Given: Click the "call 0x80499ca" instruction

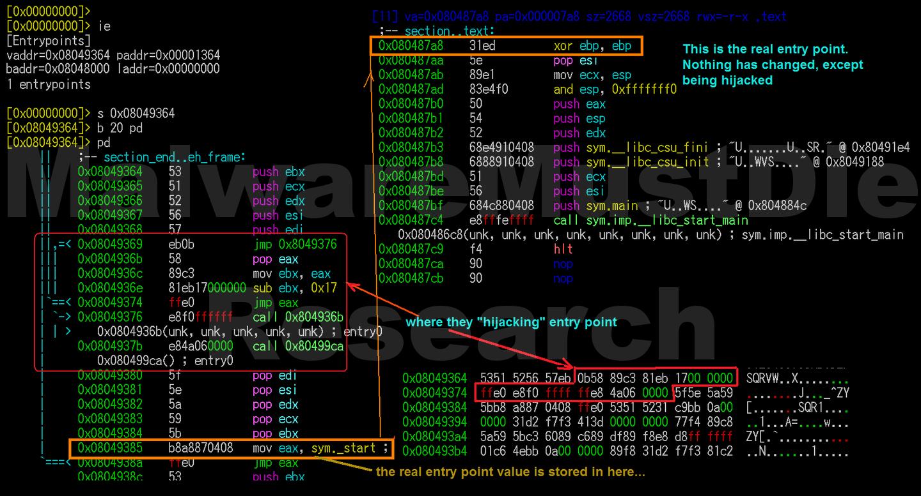Looking at the screenshot, I should [298, 347].
